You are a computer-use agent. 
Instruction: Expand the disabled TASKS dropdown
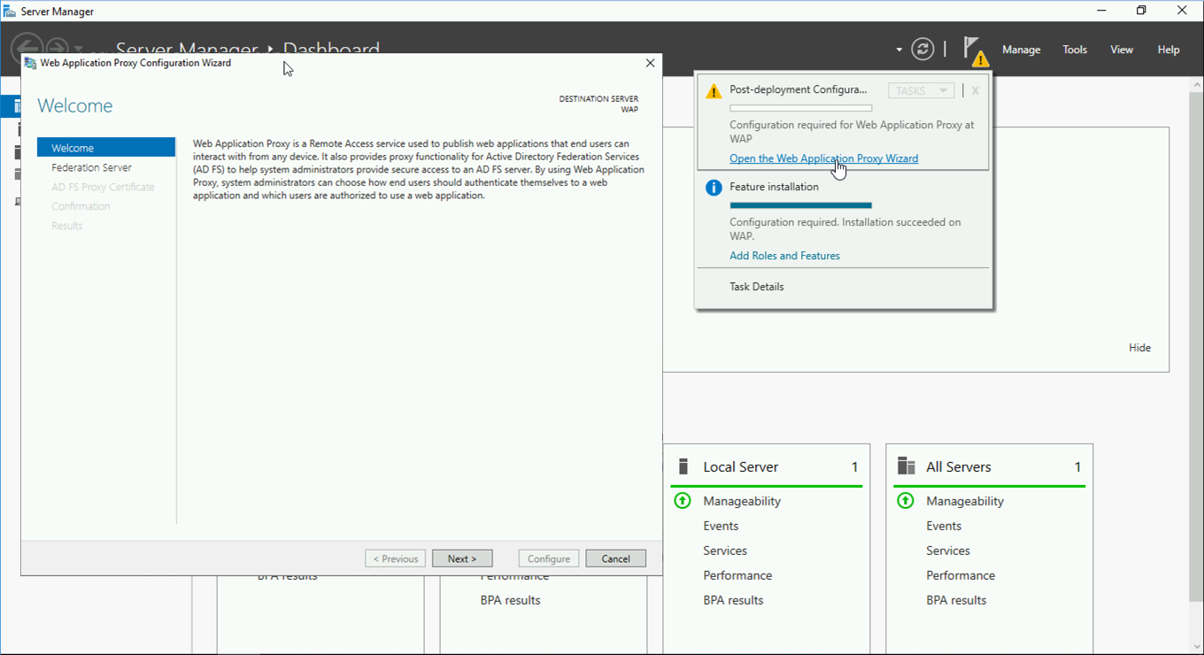[921, 91]
